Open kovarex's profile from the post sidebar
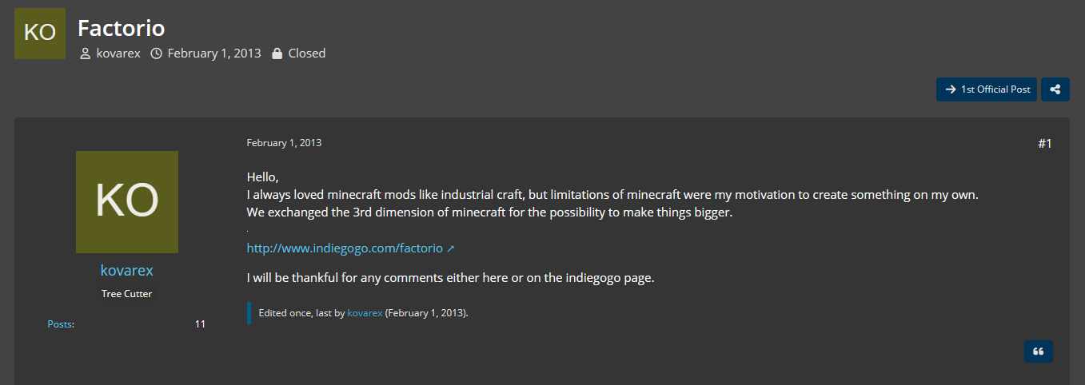Screen dimensions: 1085x385 pyautogui.click(x=127, y=270)
